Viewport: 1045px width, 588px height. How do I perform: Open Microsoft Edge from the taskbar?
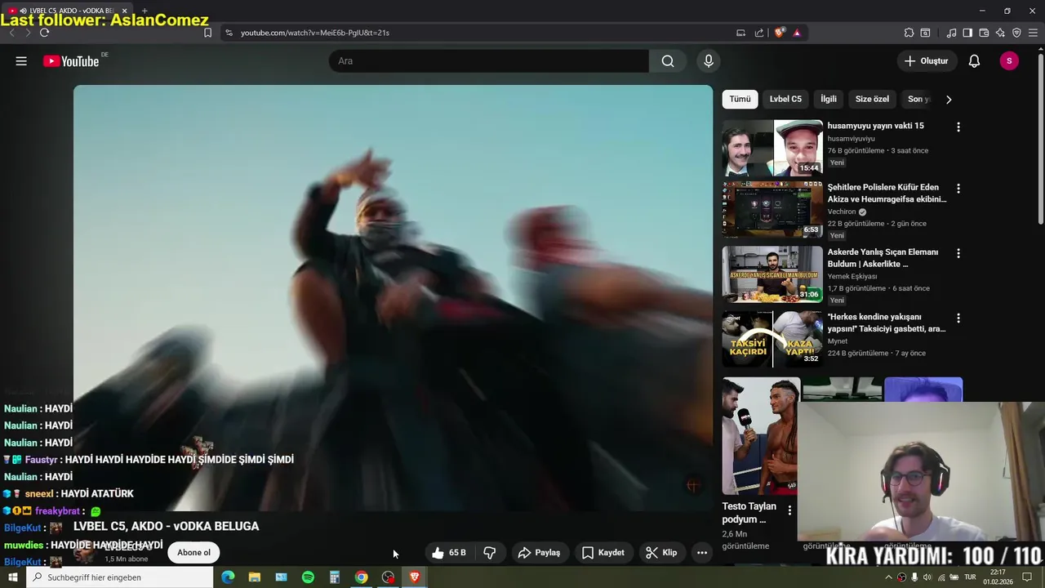tap(228, 577)
